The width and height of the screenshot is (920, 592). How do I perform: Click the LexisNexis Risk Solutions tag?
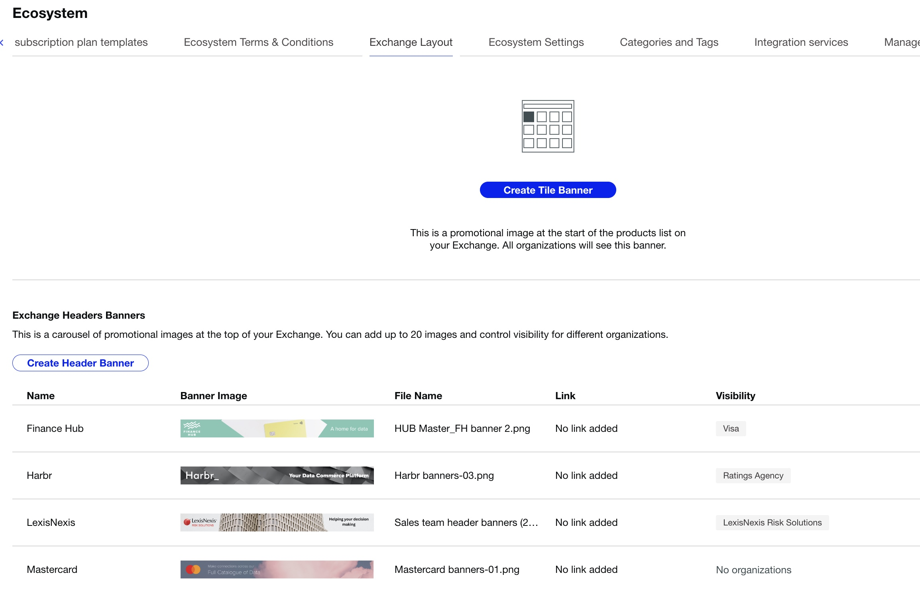pyautogui.click(x=772, y=523)
